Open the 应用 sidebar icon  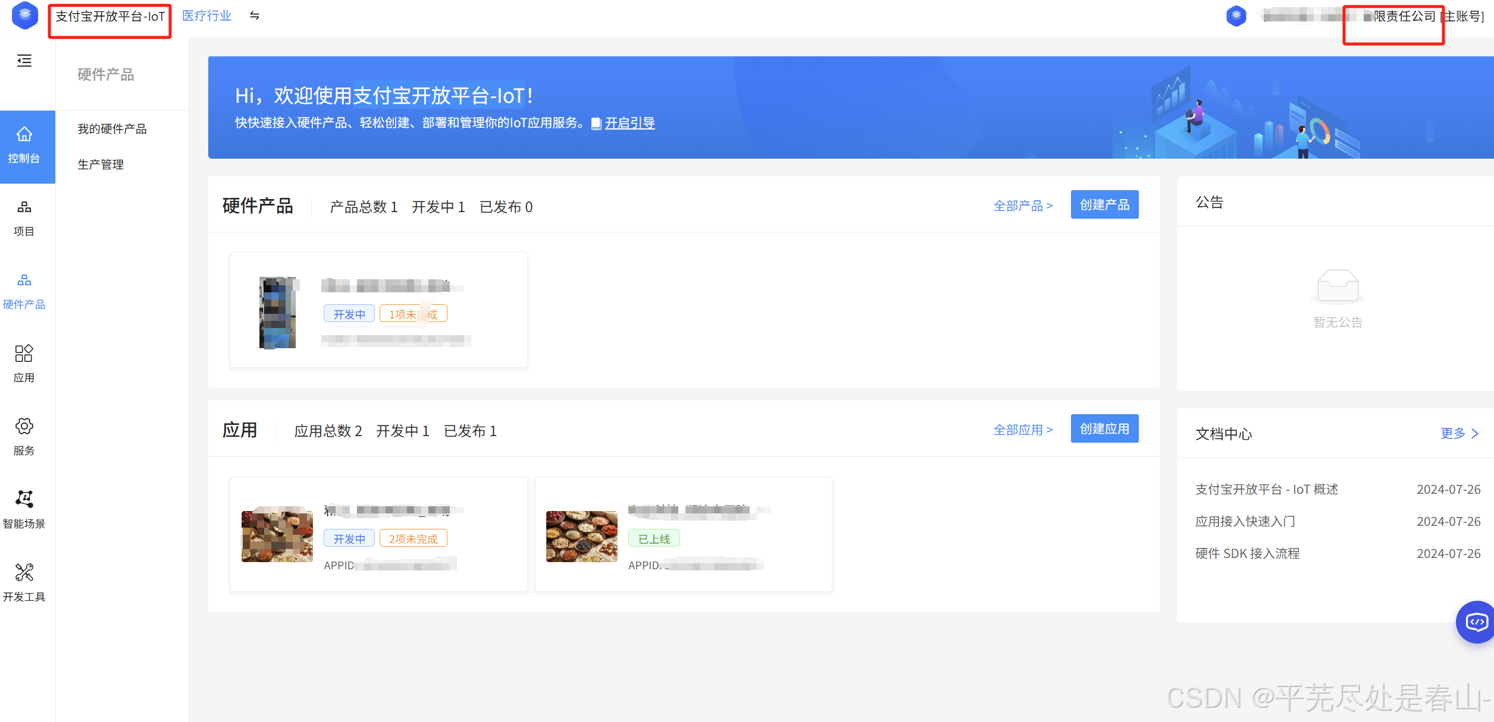pyautogui.click(x=24, y=354)
